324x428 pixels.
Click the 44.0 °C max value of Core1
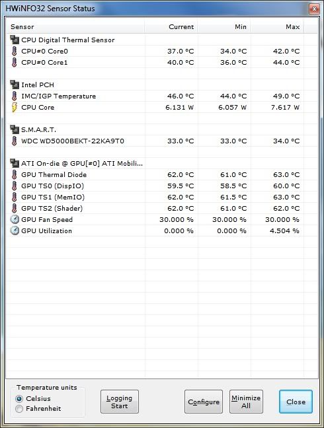coord(286,62)
